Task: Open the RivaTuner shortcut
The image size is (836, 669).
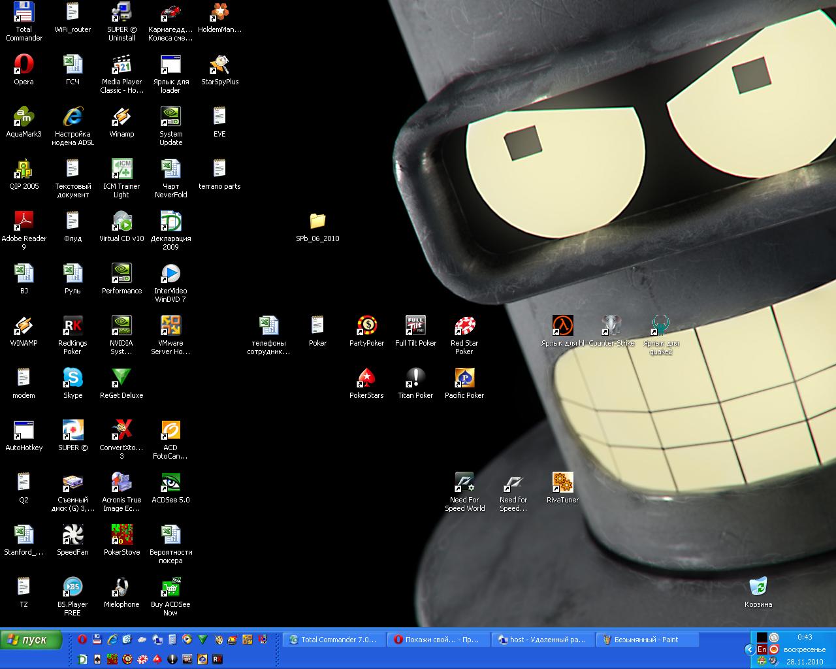Action: 562,483
